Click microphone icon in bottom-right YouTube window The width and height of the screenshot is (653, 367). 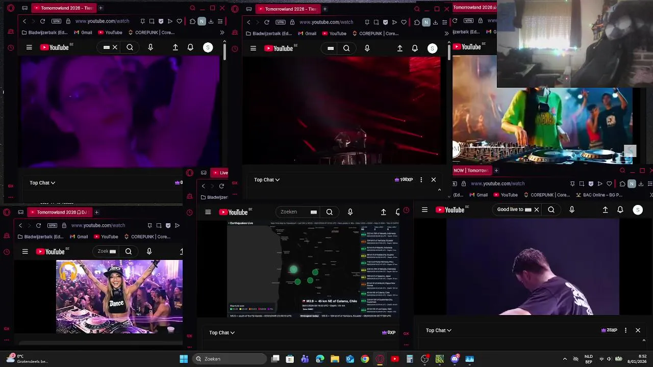point(572,209)
